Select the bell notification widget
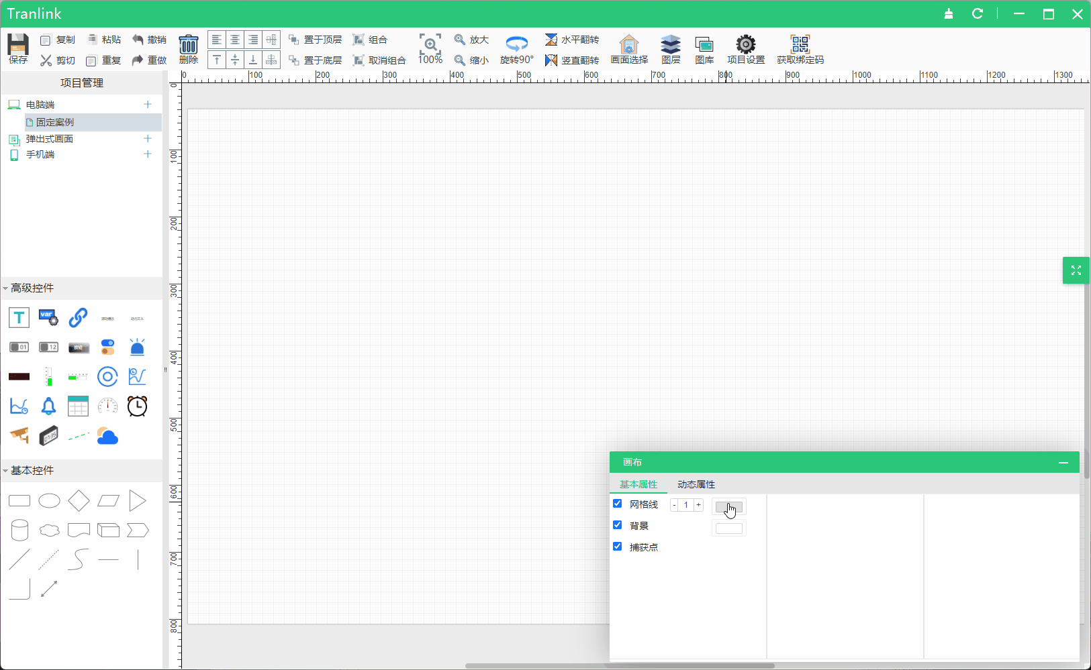The width and height of the screenshot is (1091, 670). (48, 406)
